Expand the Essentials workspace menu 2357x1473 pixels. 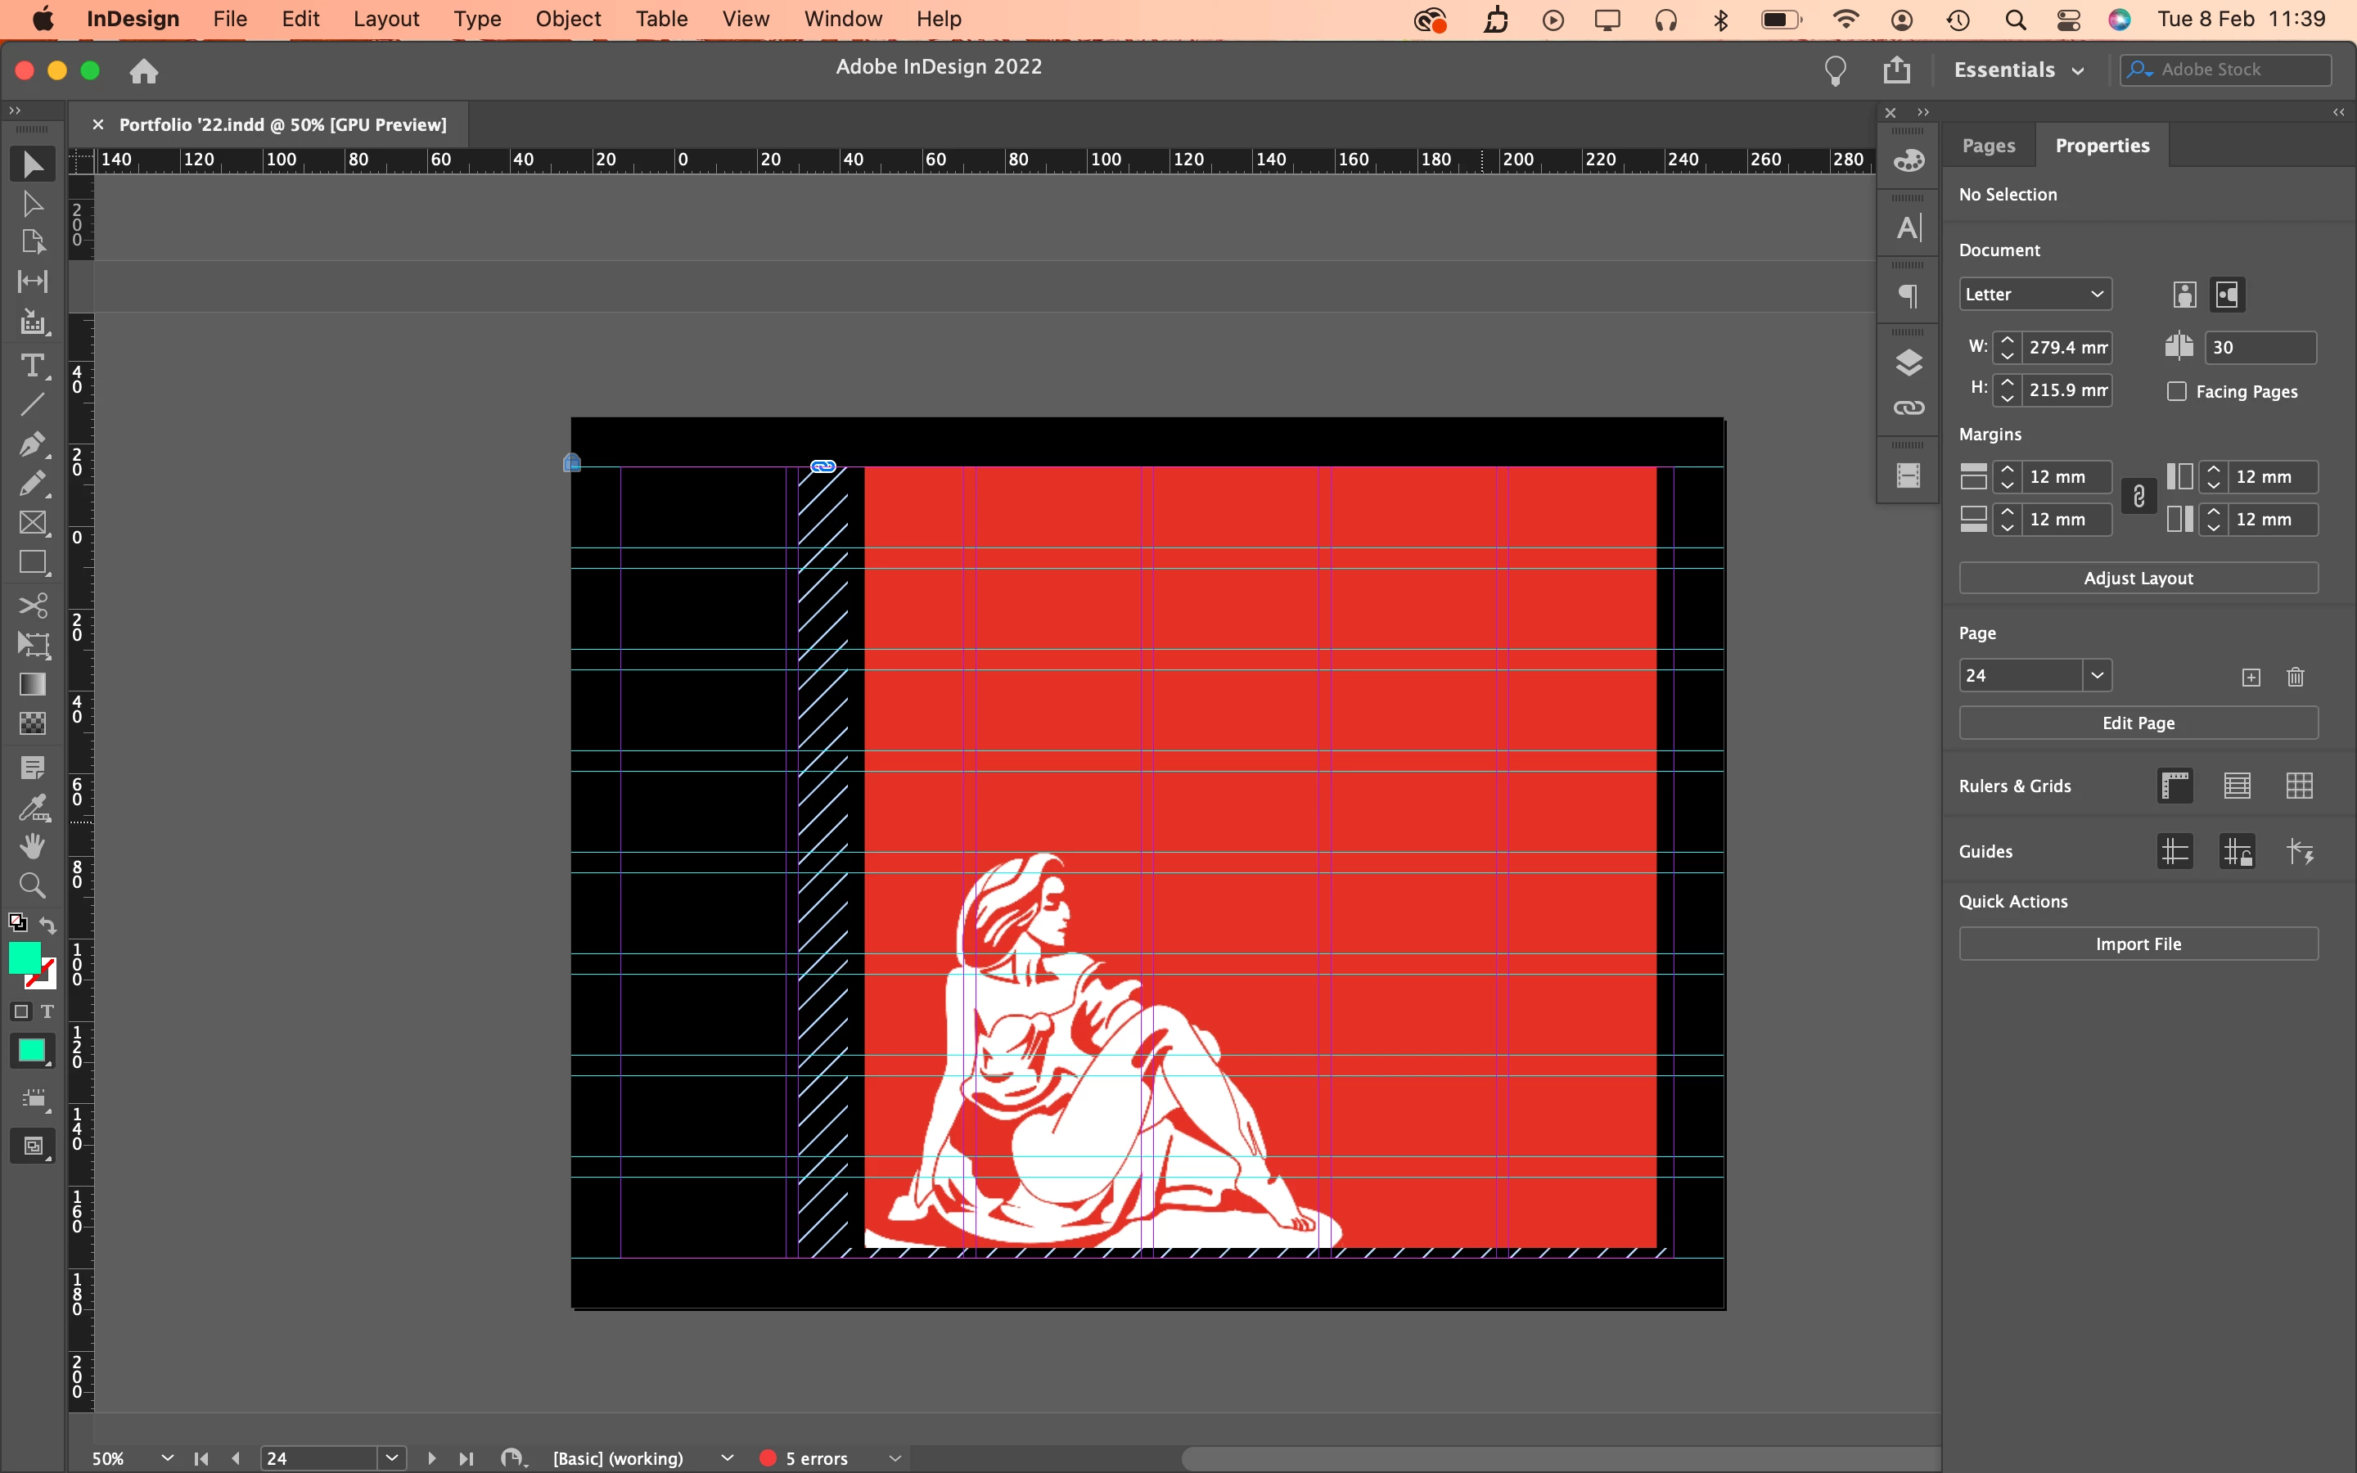click(x=2018, y=70)
